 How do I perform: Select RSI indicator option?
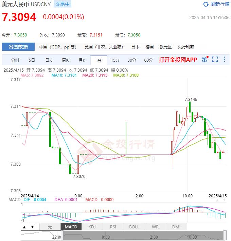pyautogui.click(x=113, y=227)
